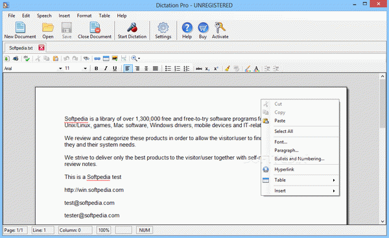Toggle center alignment button
Viewport: 389px width, 238px height.
146,69
